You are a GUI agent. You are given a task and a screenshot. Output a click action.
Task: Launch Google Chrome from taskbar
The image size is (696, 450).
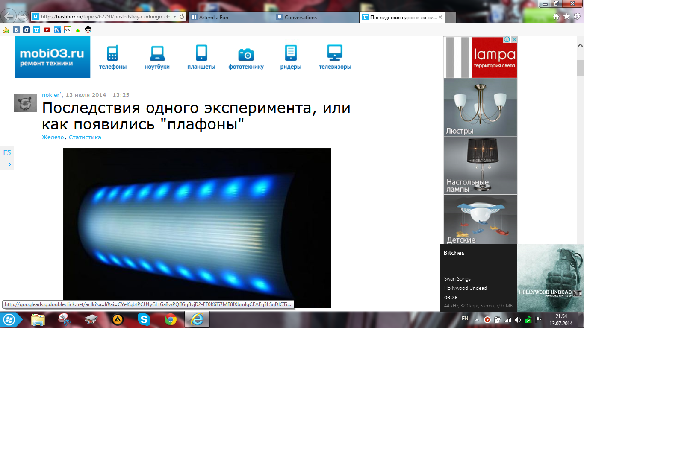coord(171,319)
